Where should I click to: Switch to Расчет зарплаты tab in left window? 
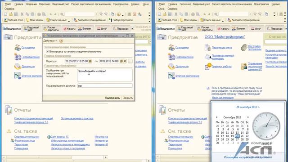[x=51, y=29]
